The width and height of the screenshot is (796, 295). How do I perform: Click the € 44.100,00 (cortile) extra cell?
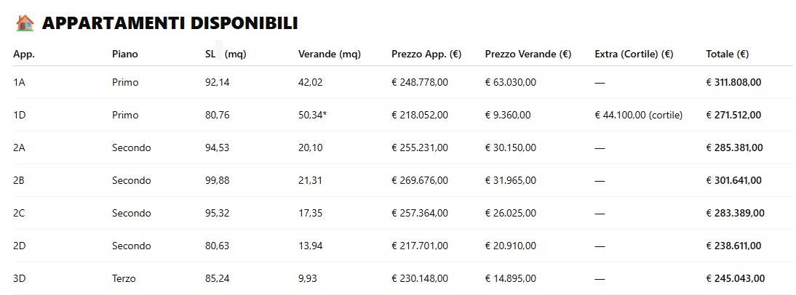(x=638, y=115)
